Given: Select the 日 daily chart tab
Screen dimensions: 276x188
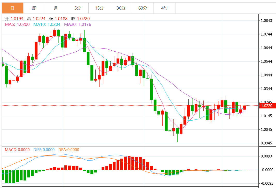Looking at the screenshot, I should pyautogui.click(x=12, y=8).
